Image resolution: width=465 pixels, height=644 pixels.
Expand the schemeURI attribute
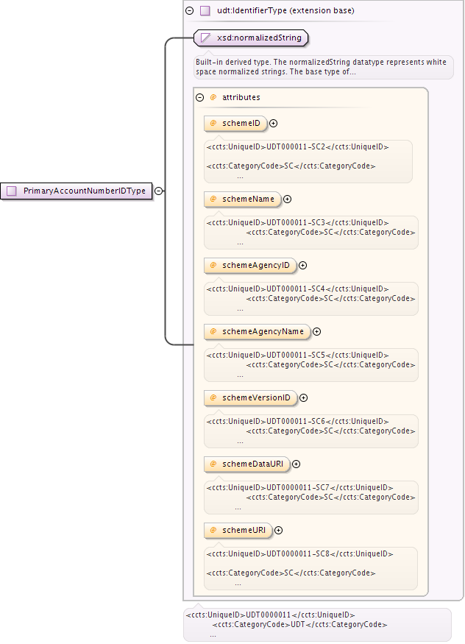tap(278, 531)
